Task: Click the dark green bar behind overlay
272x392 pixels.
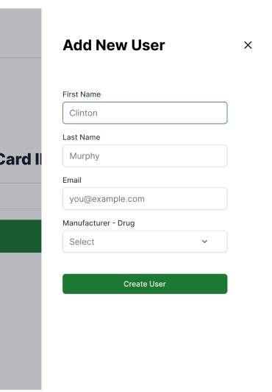Action: point(21,237)
